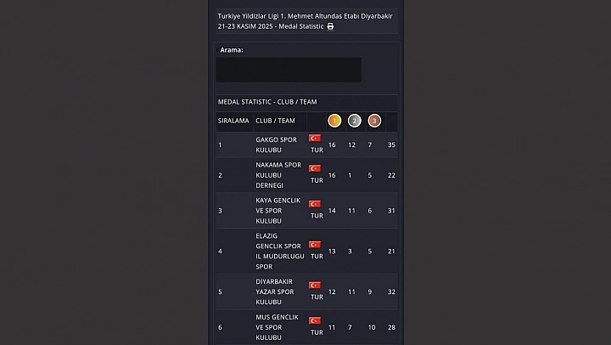611x345 pixels.
Task: Click the Turkish flag for Gakgo Spor Kulubu
Action: point(315,138)
